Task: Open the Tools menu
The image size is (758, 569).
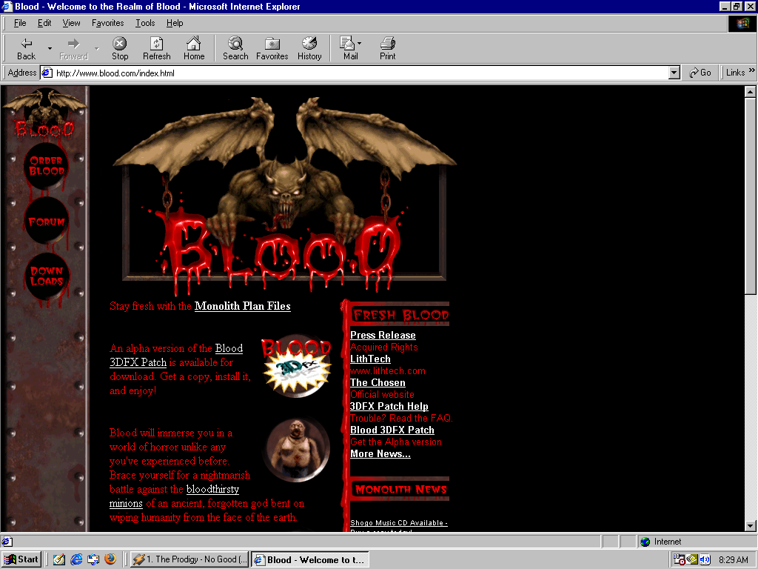Action: coord(145,23)
